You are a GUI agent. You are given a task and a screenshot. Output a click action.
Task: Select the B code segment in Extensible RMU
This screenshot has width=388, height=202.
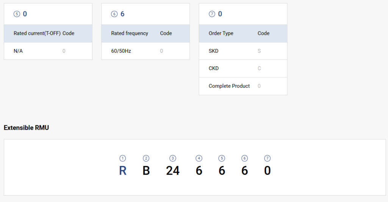coord(146,171)
